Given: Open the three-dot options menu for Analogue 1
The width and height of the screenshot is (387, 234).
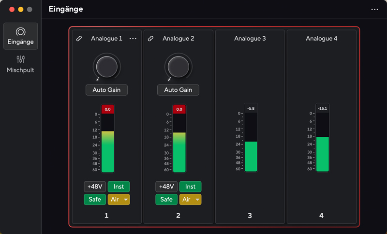Looking at the screenshot, I should pyautogui.click(x=133, y=39).
